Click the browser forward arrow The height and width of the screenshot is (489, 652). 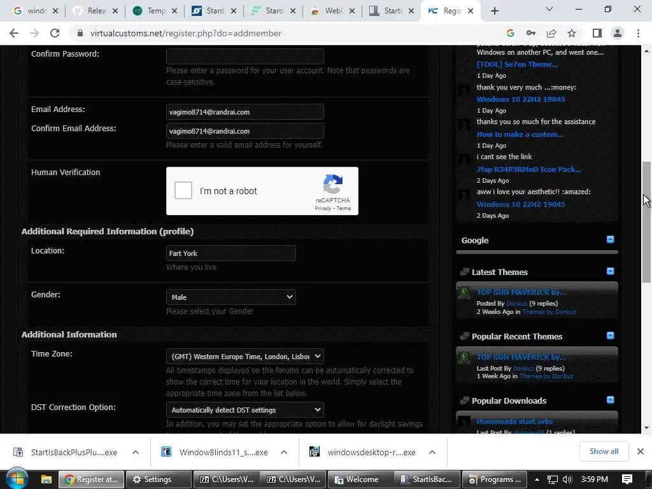click(x=34, y=33)
